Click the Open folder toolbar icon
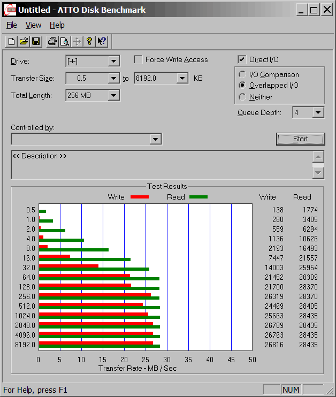Viewport: 336px width, 397px height. (x=24, y=41)
